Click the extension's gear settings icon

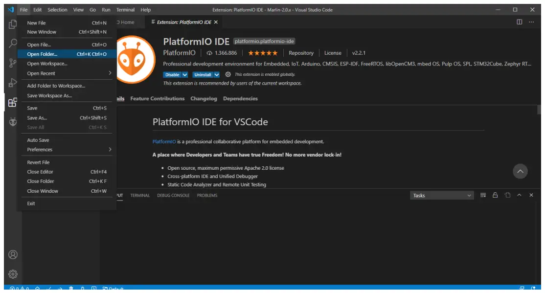[228, 75]
